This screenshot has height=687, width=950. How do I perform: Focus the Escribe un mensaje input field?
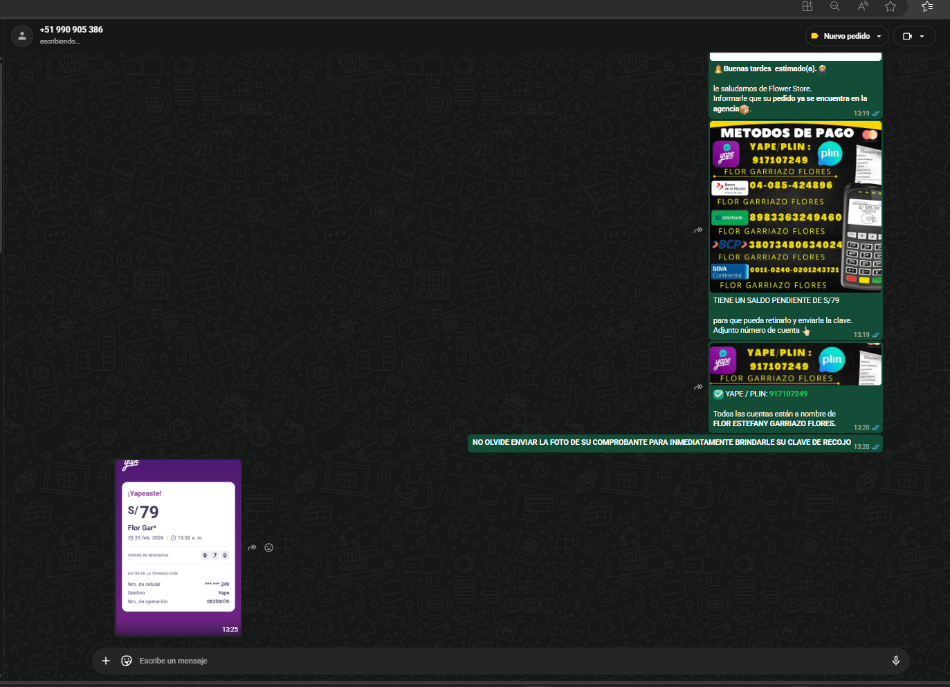point(484,661)
